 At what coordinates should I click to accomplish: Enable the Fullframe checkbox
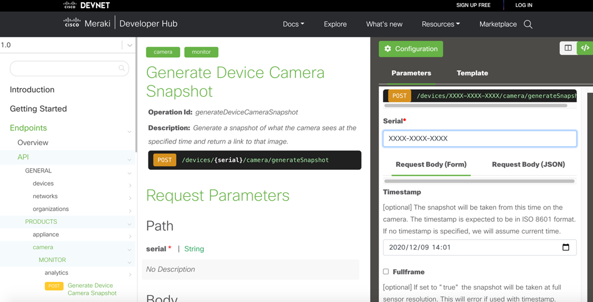pyautogui.click(x=386, y=271)
